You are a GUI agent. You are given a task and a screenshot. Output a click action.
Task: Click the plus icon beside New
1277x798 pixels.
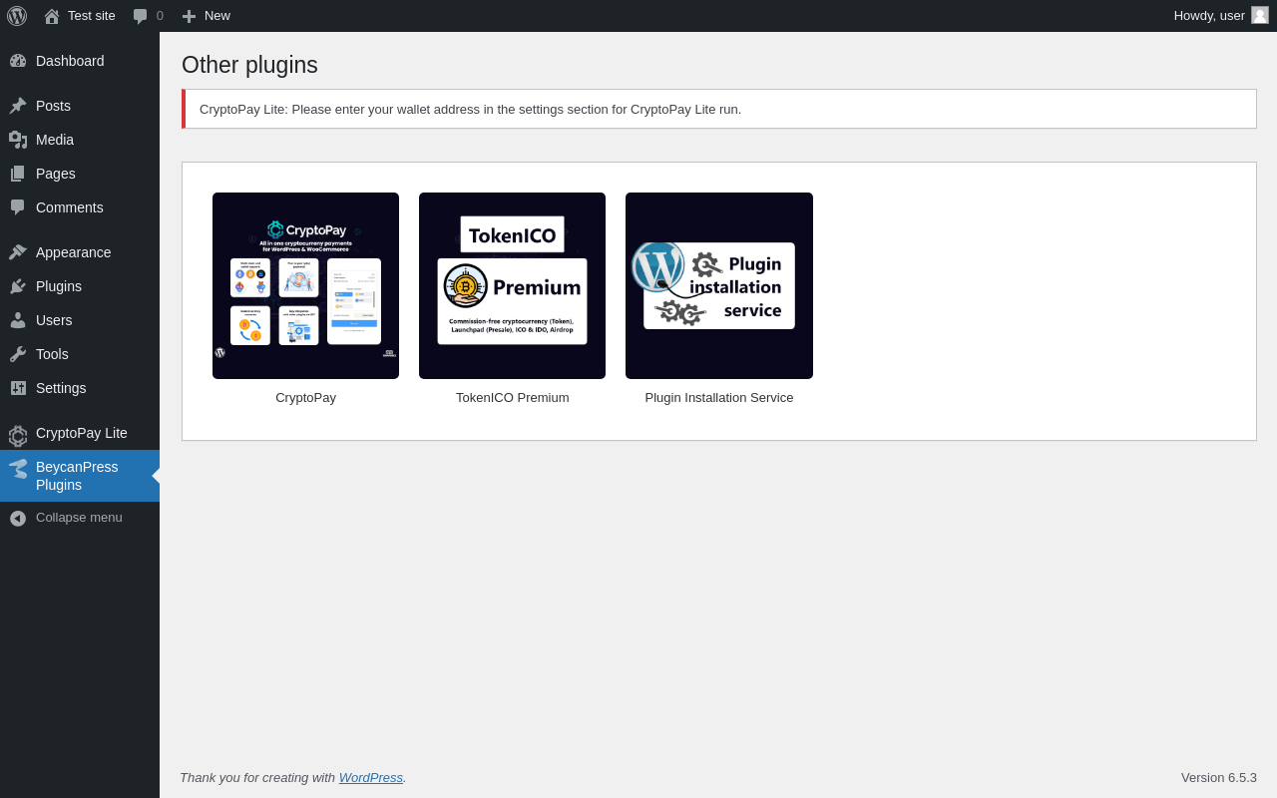[189, 16]
